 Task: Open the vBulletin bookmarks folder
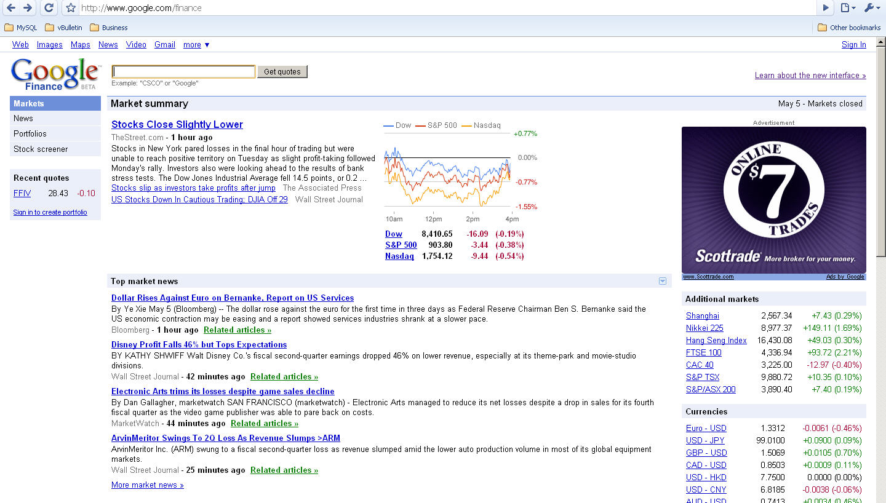click(x=63, y=28)
